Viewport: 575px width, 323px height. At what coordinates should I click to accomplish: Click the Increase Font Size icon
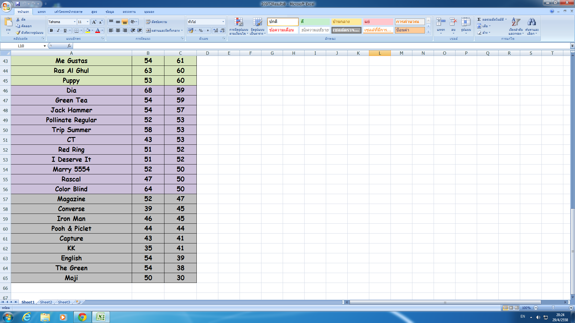click(94, 22)
